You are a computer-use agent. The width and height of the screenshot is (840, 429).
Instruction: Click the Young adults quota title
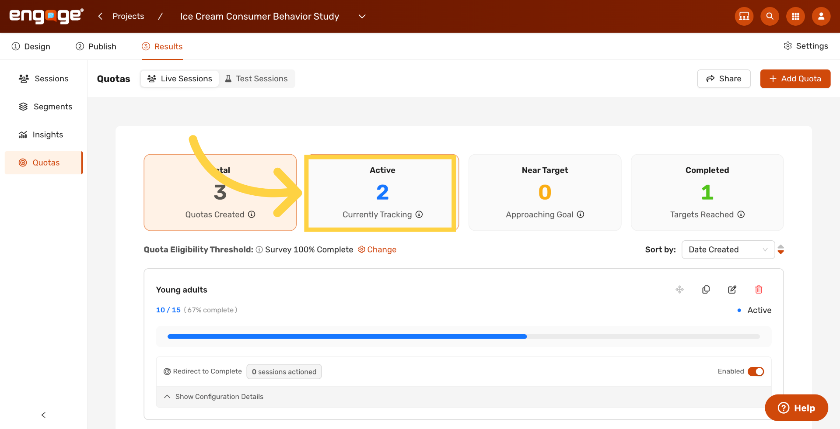(x=182, y=290)
